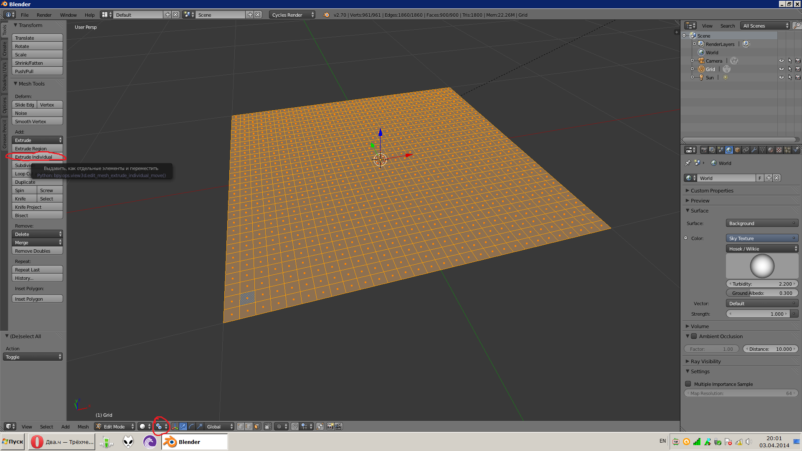Screen dimensions: 802x451
Task: Expand the Ray Visibility panel
Action: [706, 361]
